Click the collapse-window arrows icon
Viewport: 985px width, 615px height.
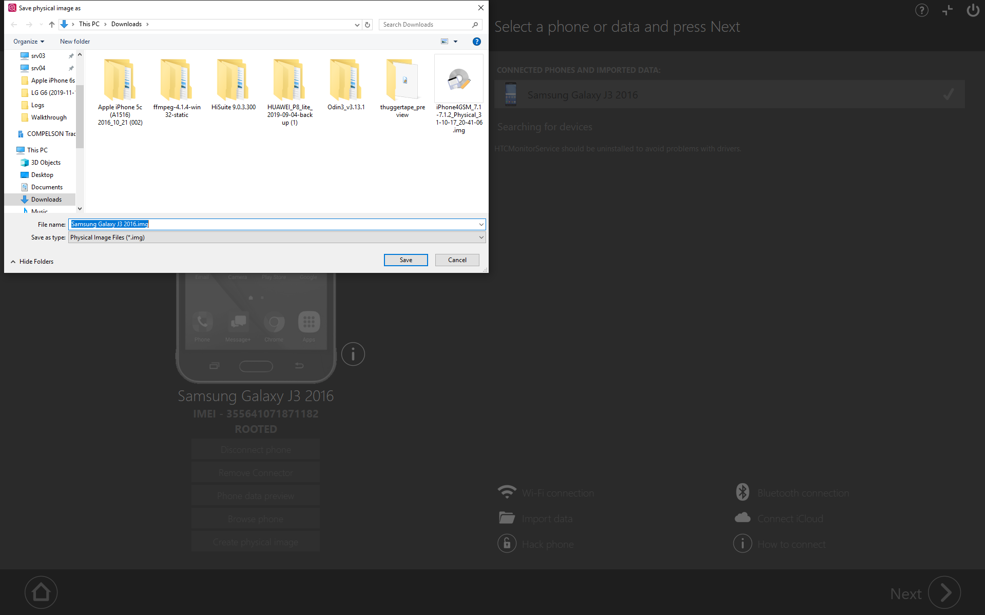[x=948, y=10]
